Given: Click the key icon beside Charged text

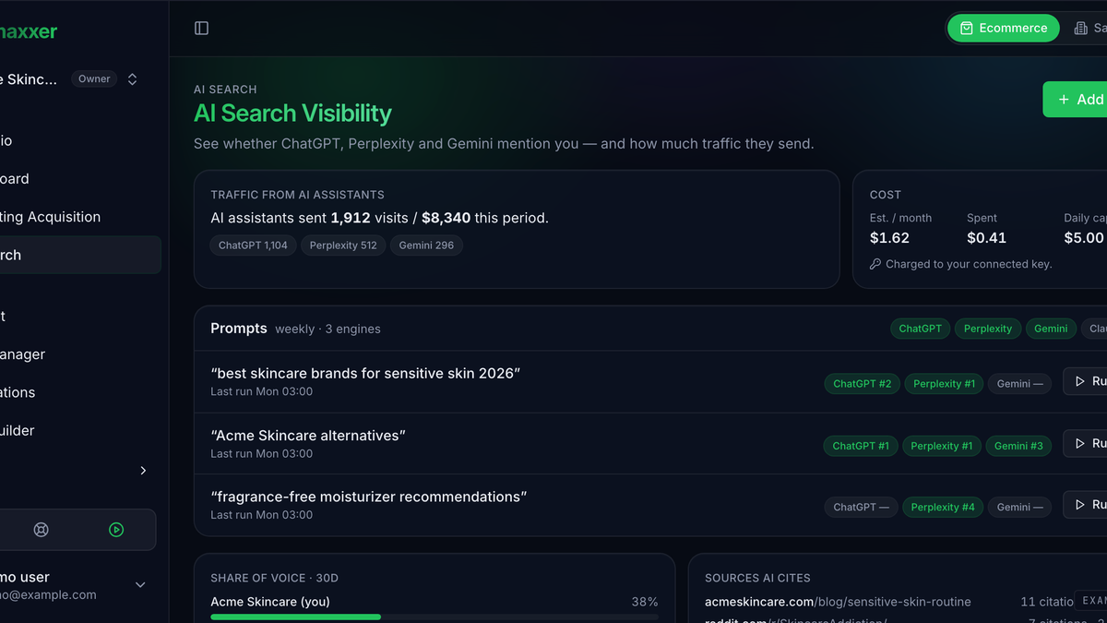Looking at the screenshot, I should click(875, 264).
